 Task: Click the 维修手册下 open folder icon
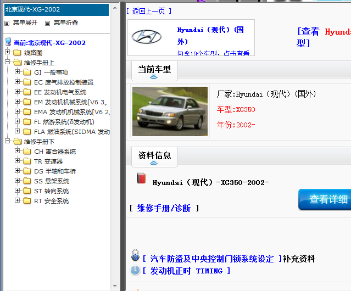tap(17, 141)
